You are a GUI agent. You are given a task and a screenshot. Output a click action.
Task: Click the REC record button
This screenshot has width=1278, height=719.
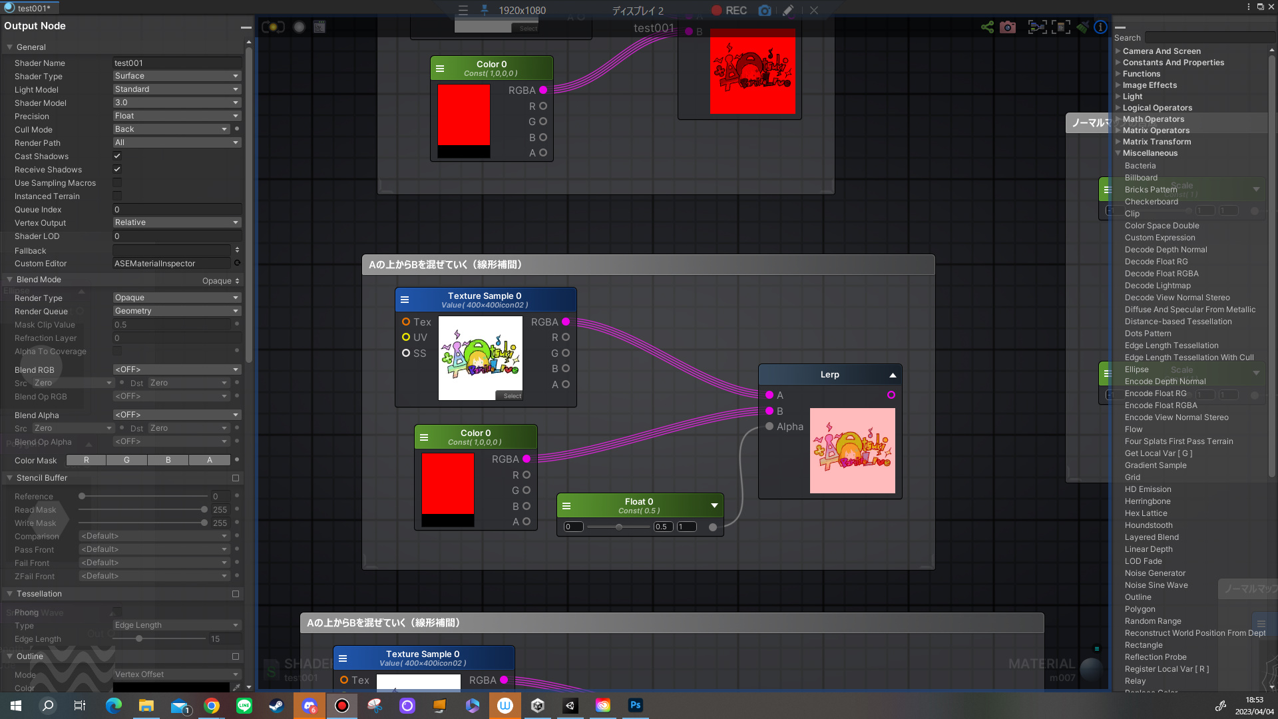tap(729, 11)
